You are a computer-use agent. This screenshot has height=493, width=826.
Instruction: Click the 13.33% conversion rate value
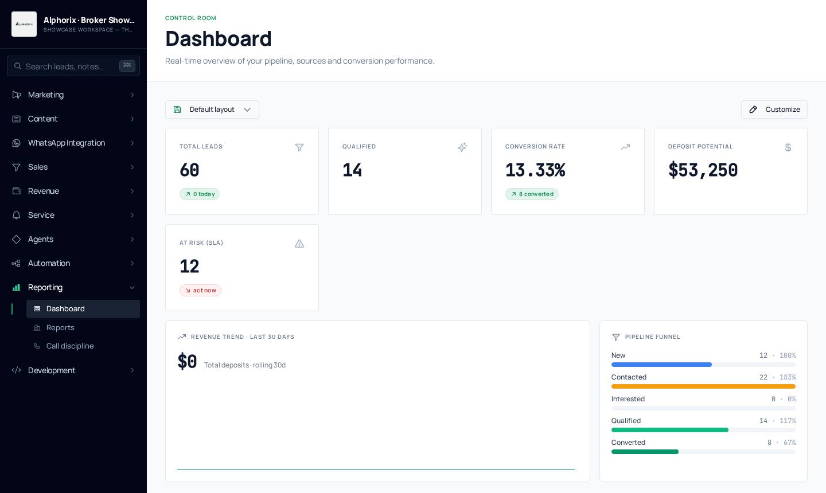(x=535, y=170)
